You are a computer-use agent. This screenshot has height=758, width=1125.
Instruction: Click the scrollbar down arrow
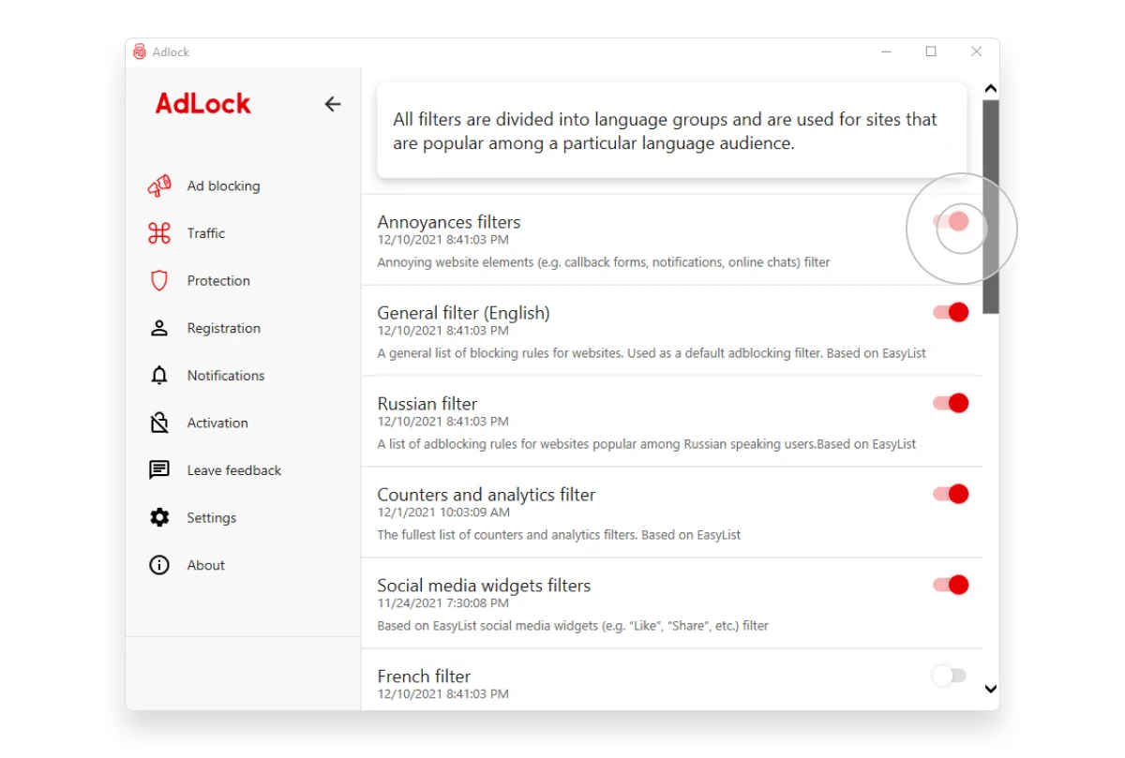click(x=991, y=689)
